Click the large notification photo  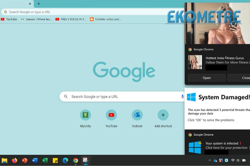click(217, 24)
